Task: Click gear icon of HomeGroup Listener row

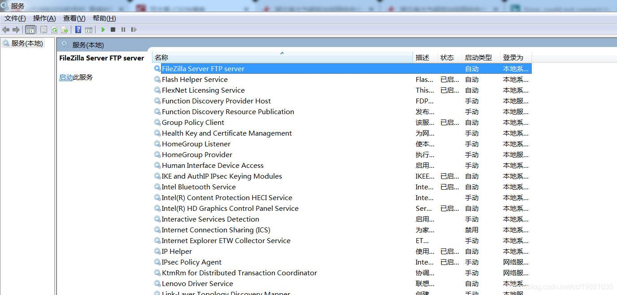Action: 157,144
